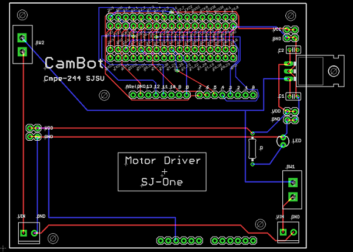The image size is (353, 252).
Task: Click the LED designator text
Action: (x=297, y=141)
